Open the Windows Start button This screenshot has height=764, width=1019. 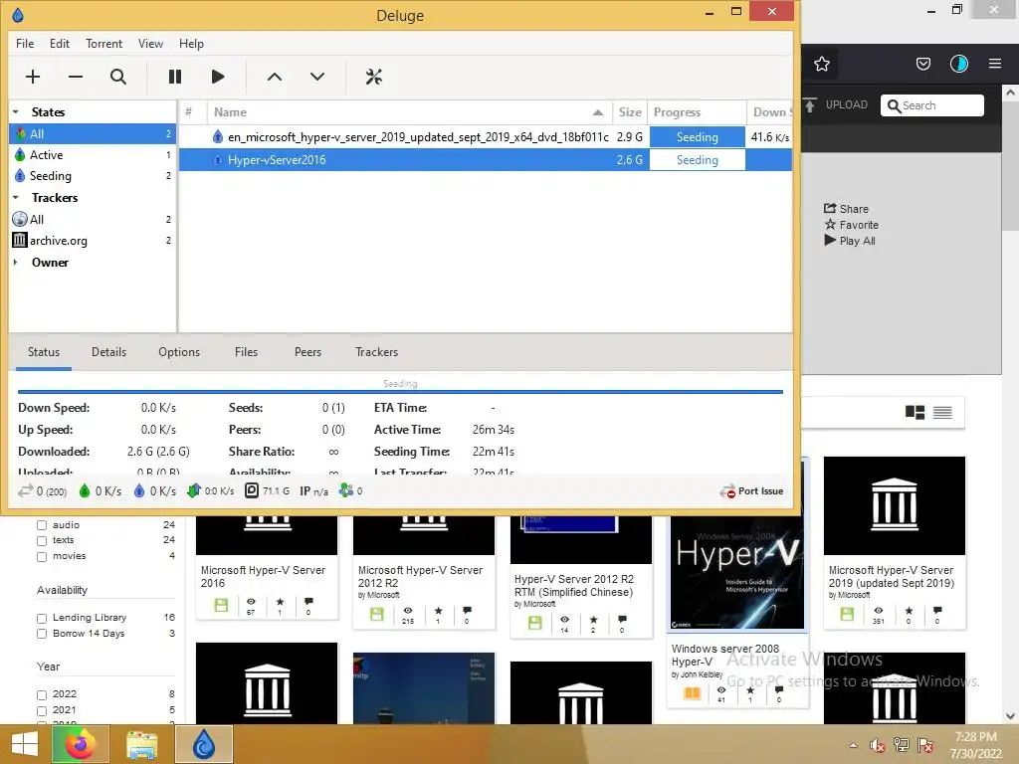pos(25,744)
